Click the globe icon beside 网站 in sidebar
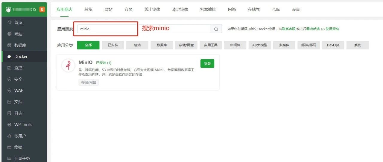This screenshot has width=383, height=162. 9,34
